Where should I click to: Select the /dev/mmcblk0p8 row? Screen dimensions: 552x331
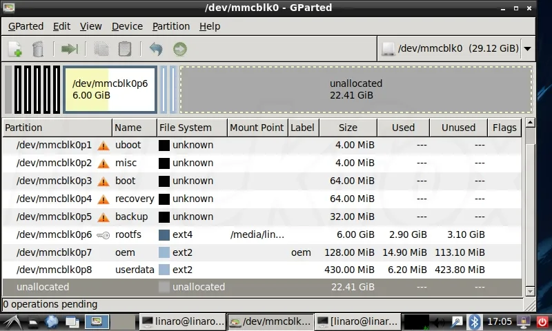262,270
